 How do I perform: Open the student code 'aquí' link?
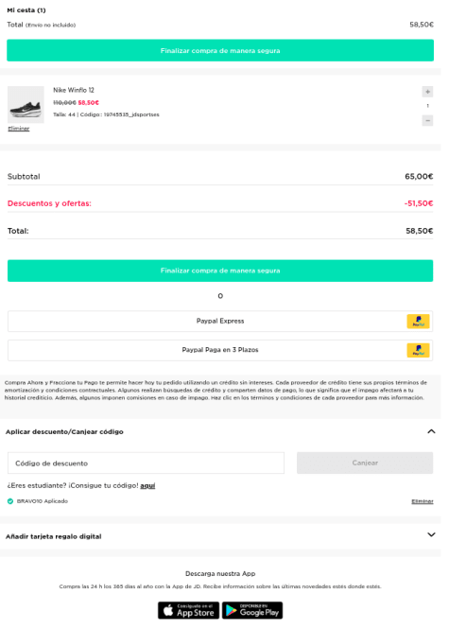(147, 485)
